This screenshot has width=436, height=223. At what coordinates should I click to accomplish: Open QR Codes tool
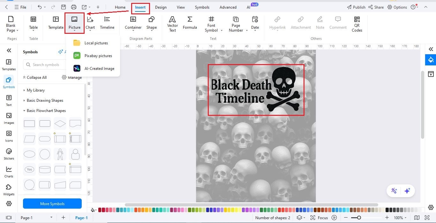[x=357, y=24]
